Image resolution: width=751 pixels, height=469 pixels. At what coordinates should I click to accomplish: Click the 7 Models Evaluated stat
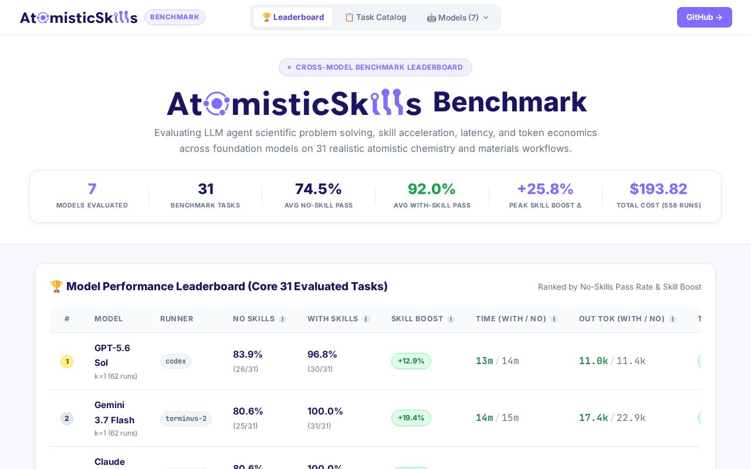(92, 196)
